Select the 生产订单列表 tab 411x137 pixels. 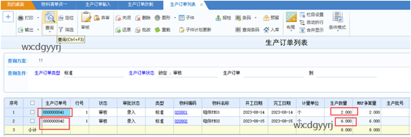[x=183, y=5]
